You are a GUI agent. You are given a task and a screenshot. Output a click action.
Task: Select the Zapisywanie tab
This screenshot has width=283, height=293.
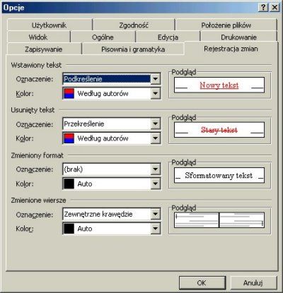44,49
